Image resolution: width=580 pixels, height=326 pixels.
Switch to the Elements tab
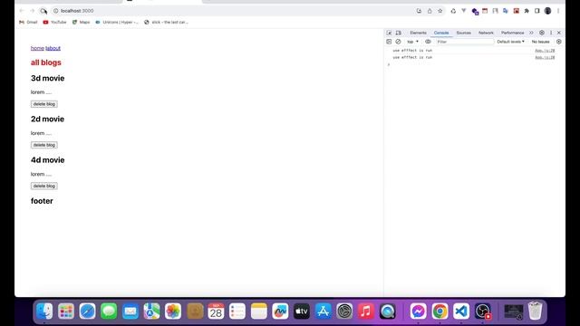pos(418,33)
